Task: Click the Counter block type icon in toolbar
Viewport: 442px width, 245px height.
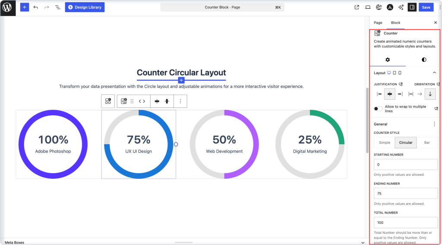Action: [x=124, y=101]
